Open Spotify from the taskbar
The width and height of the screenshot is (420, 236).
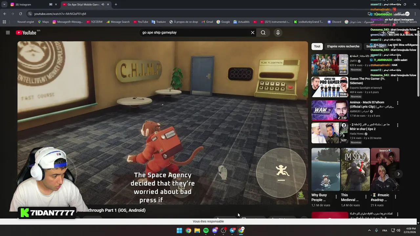pos(206,230)
